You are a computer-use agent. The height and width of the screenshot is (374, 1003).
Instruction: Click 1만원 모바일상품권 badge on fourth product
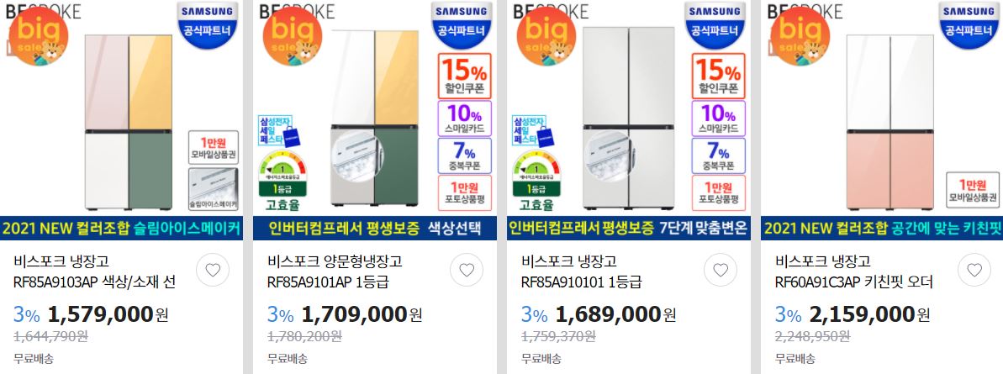pyautogui.click(x=973, y=190)
